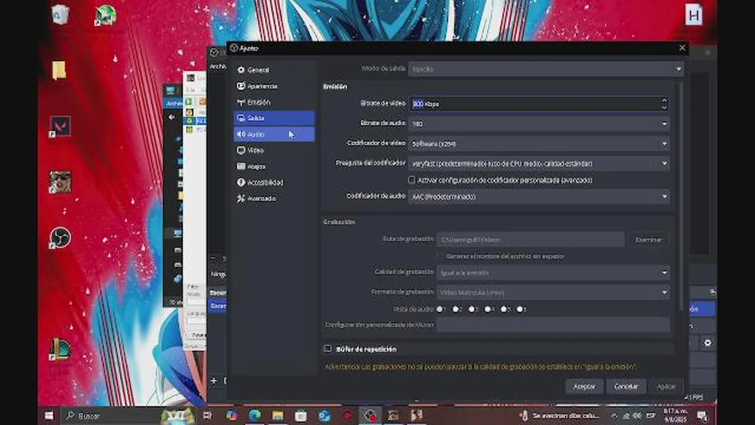Open the Codificador de audio dropdown

[x=539, y=197]
